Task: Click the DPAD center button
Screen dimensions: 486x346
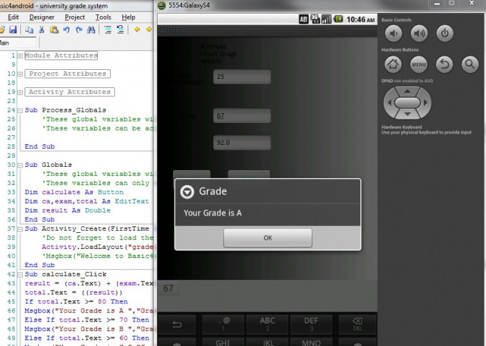Action: pos(408,103)
